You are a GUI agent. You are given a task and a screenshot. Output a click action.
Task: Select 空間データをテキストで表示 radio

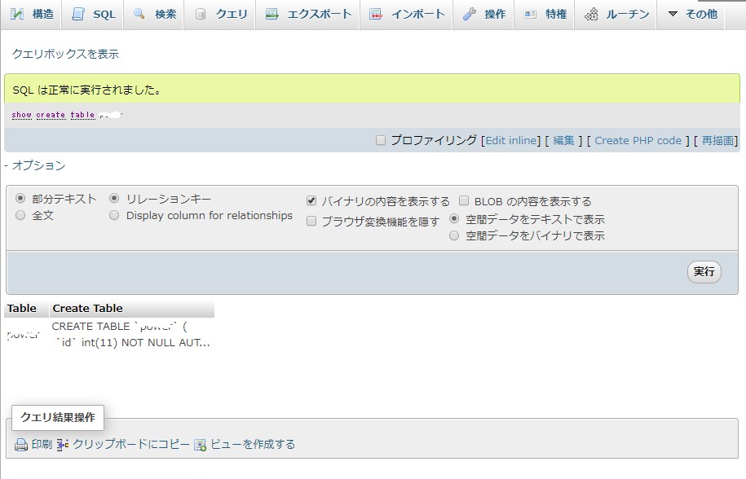click(x=454, y=219)
